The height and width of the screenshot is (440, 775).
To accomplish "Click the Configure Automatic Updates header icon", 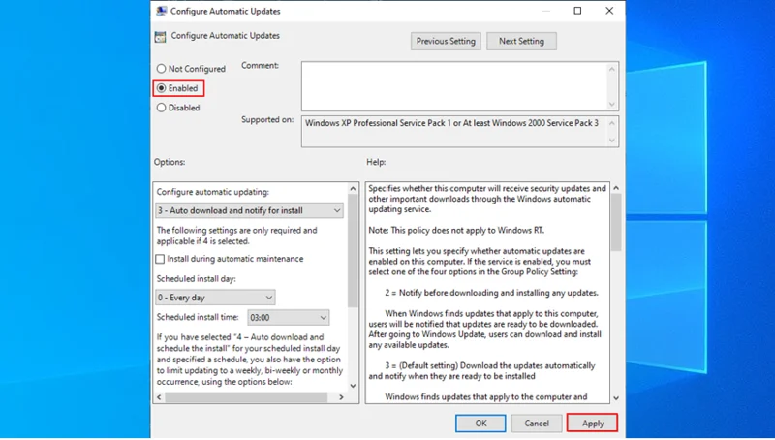I will (x=160, y=37).
